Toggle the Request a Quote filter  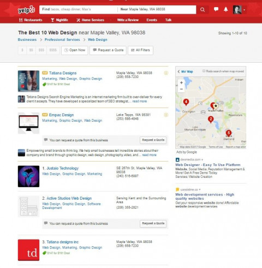(108, 50)
